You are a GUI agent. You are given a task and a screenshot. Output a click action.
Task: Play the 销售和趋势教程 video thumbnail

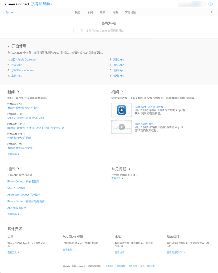(x=121, y=127)
